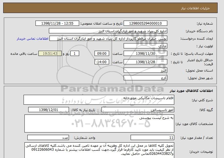This screenshot has height=158, width=224.
Task: Click the label توضیحات خریدار
Action: coord(201,152)
